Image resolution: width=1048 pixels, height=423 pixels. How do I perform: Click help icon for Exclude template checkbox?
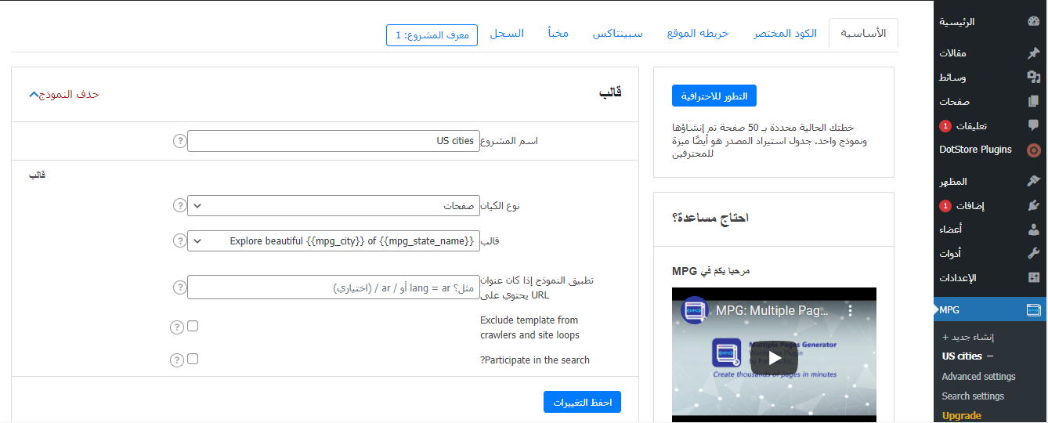pyautogui.click(x=177, y=327)
